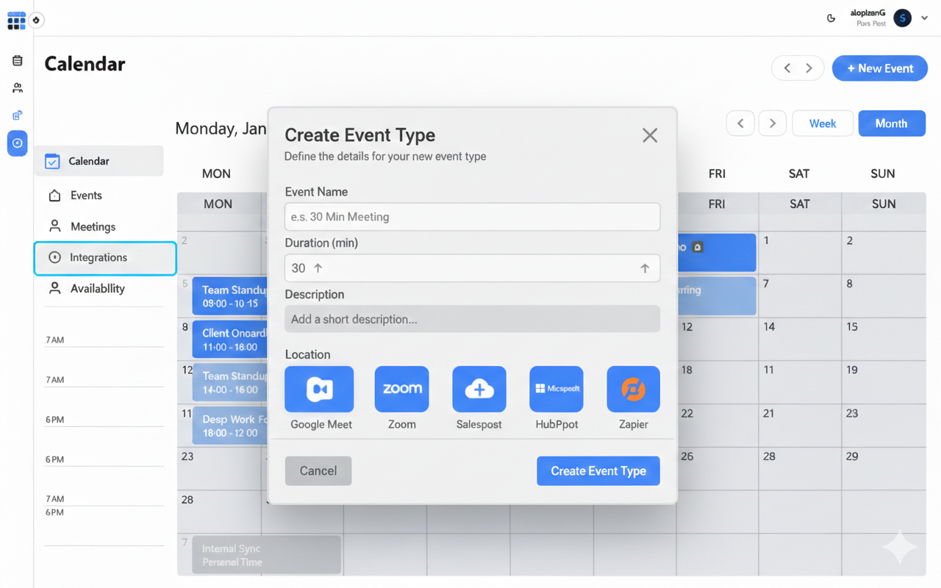
Task: Open the clipboard icon in left rail
Action: click(18, 61)
